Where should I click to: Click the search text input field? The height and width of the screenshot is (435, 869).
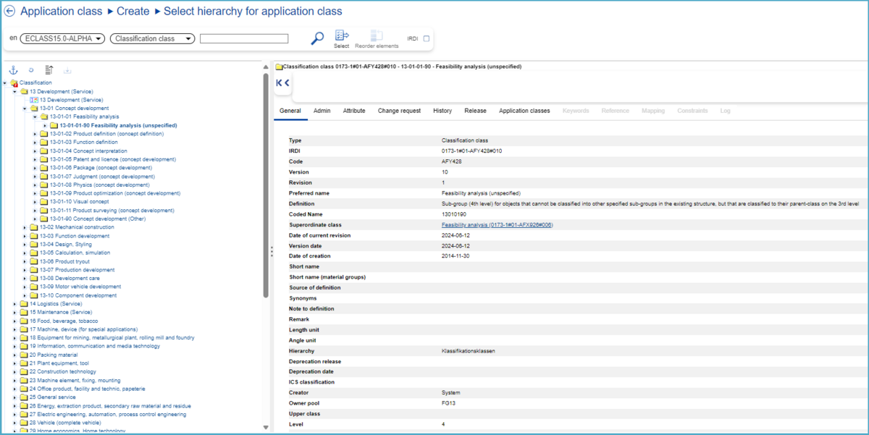[x=244, y=39]
